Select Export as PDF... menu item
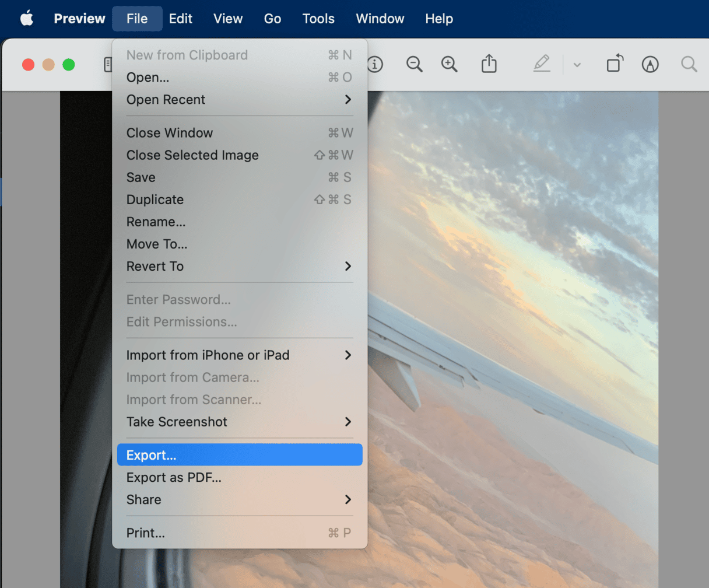The image size is (709, 588). [174, 477]
